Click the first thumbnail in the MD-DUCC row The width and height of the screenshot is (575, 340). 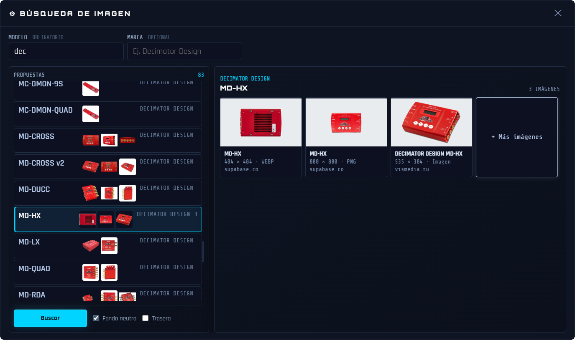[91, 193]
